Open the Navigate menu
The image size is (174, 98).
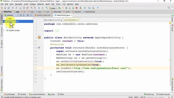coord(18,4)
